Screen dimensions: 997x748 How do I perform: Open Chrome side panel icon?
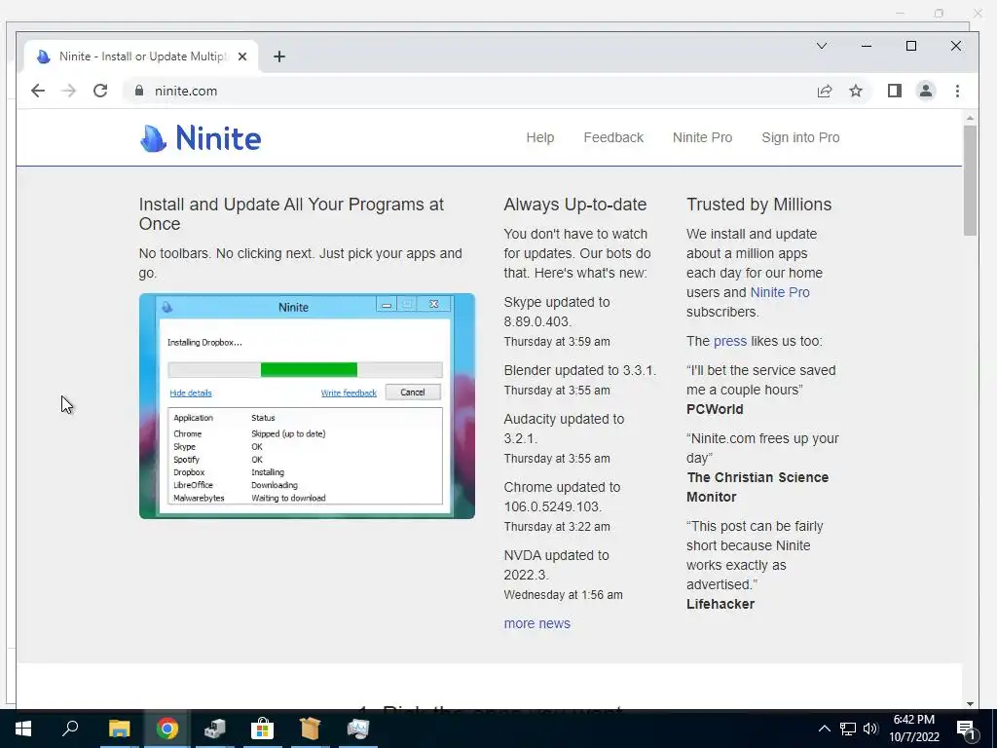click(895, 91)
